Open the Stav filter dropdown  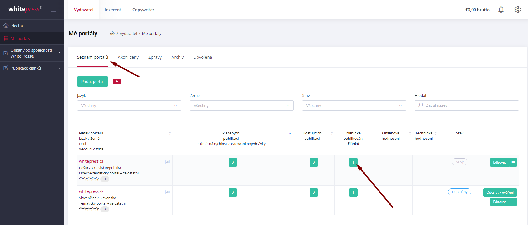354,106
